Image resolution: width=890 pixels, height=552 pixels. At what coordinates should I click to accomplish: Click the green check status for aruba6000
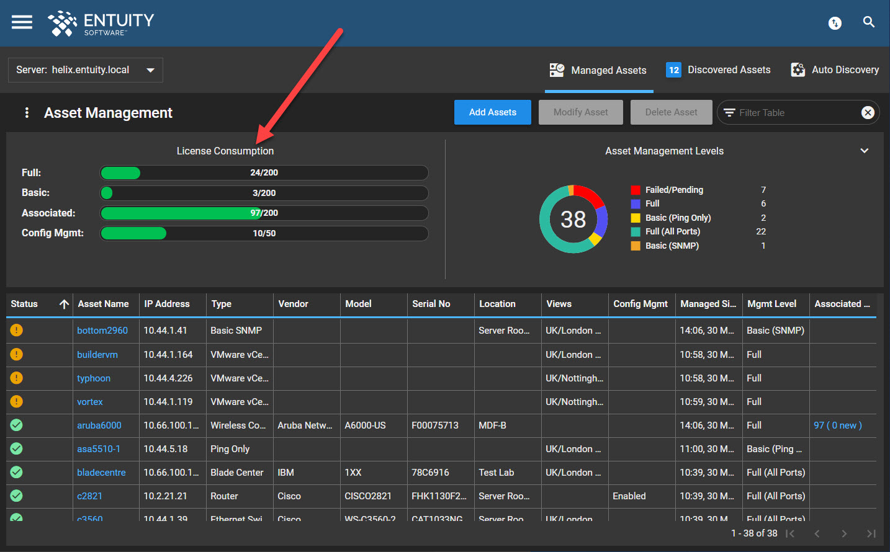pos(17,425)
